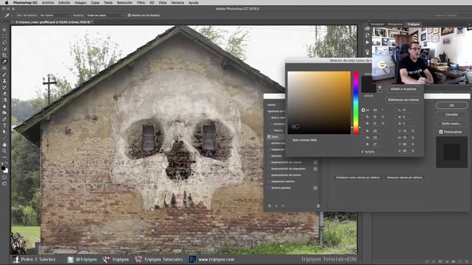472x265 pixels.
Task: Open the Imagen menu
Action: click(x=80, y=3)
